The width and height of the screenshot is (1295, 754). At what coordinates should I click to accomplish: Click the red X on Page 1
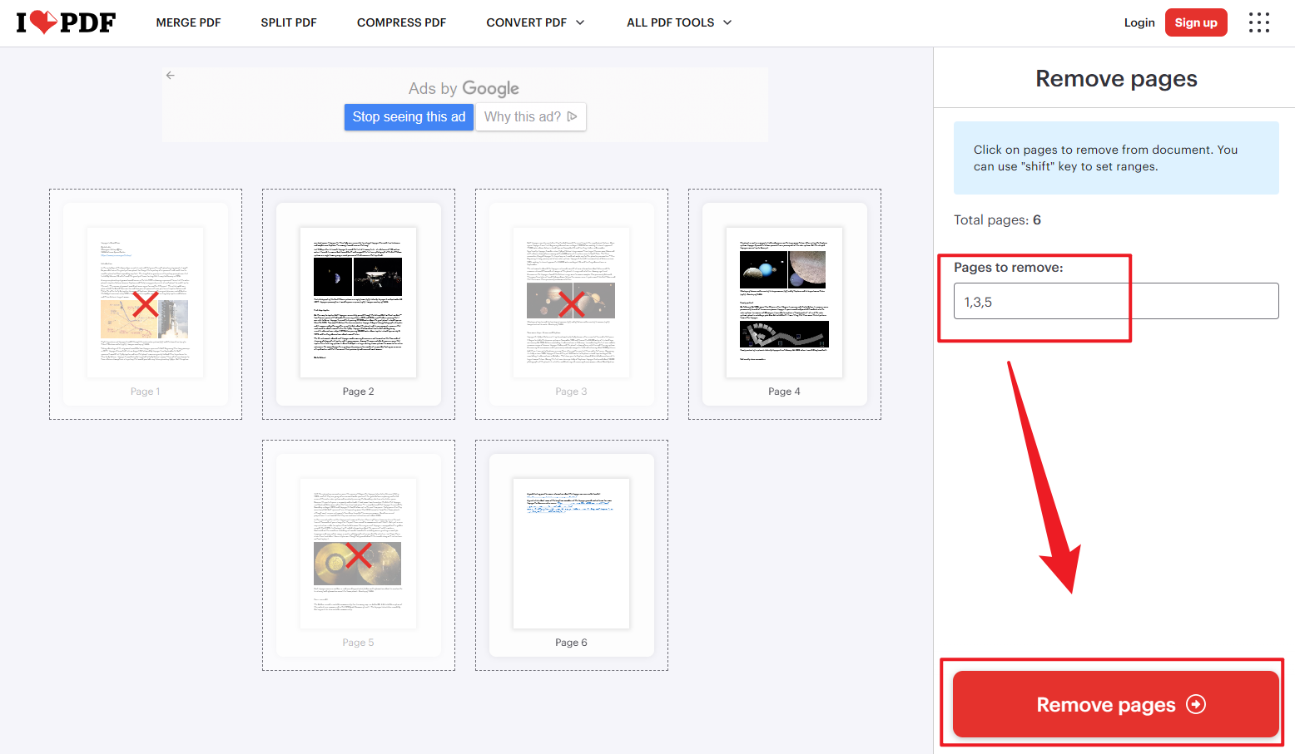point(146,303)
